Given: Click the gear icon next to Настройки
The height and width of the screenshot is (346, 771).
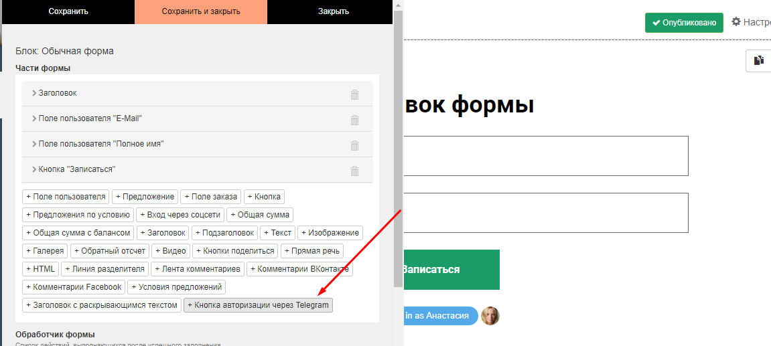Looking at the screenshot, I should [x=735, y=22].
